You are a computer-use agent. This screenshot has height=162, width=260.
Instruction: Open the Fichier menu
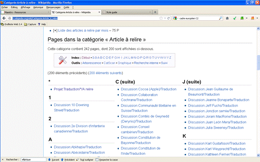pos(5,7)
